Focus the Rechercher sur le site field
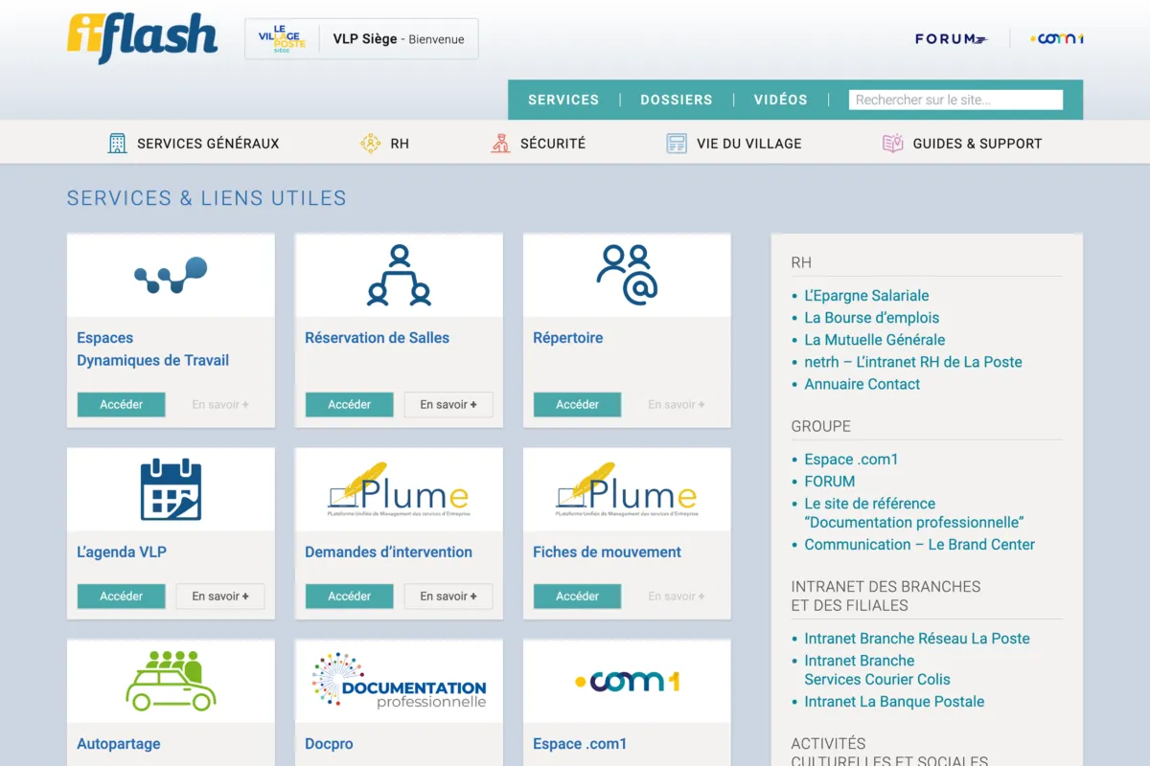 [955, 100]
